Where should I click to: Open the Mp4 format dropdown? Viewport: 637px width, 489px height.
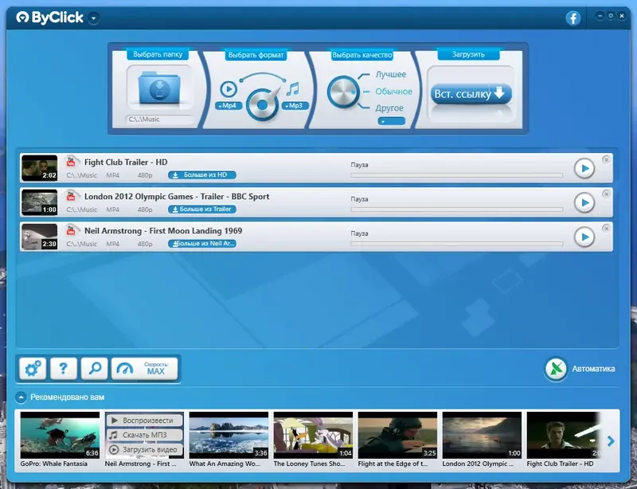pyautogui.click(x=229, y=106)
